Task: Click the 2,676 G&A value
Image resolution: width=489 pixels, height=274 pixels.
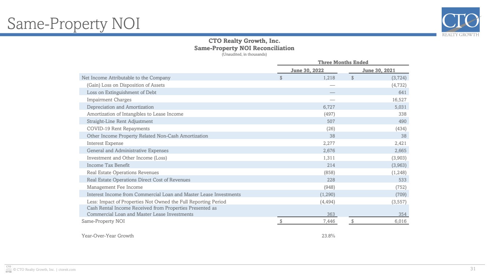Action: [x=329, y=151]
